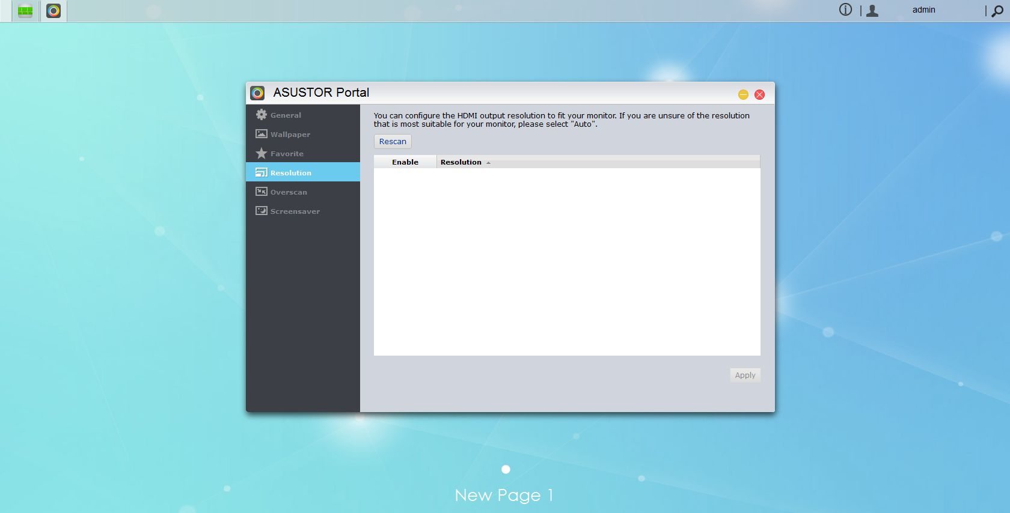This screenshot has height=513, width=1010.
Task: Select the Screensaver settings tab
Action: point(303,211)
